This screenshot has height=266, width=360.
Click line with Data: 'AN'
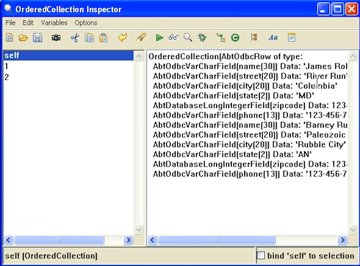(233, 154)
